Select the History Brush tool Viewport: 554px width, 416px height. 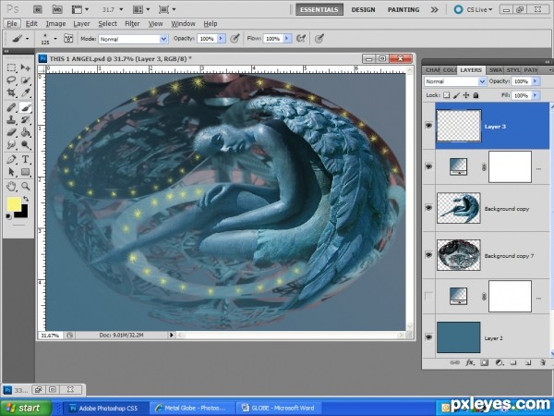(x=25, y=119)
